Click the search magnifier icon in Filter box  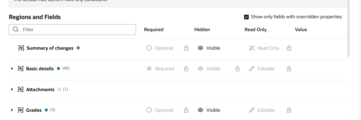pyautogui.click(x=16, y=29)
